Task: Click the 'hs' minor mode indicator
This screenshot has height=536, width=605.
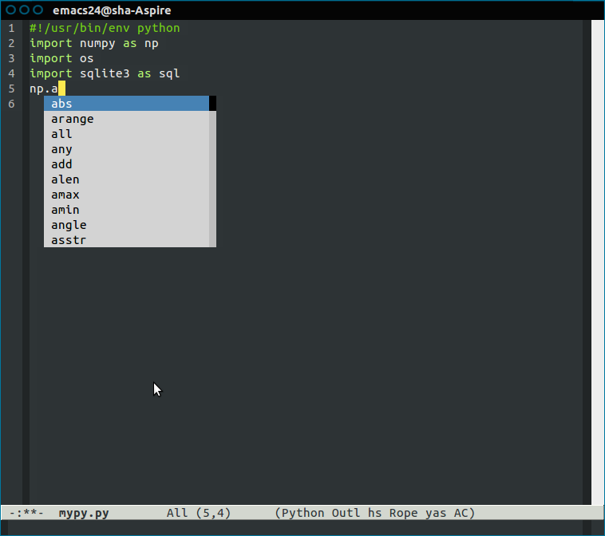Action: [x=374, y=513]
